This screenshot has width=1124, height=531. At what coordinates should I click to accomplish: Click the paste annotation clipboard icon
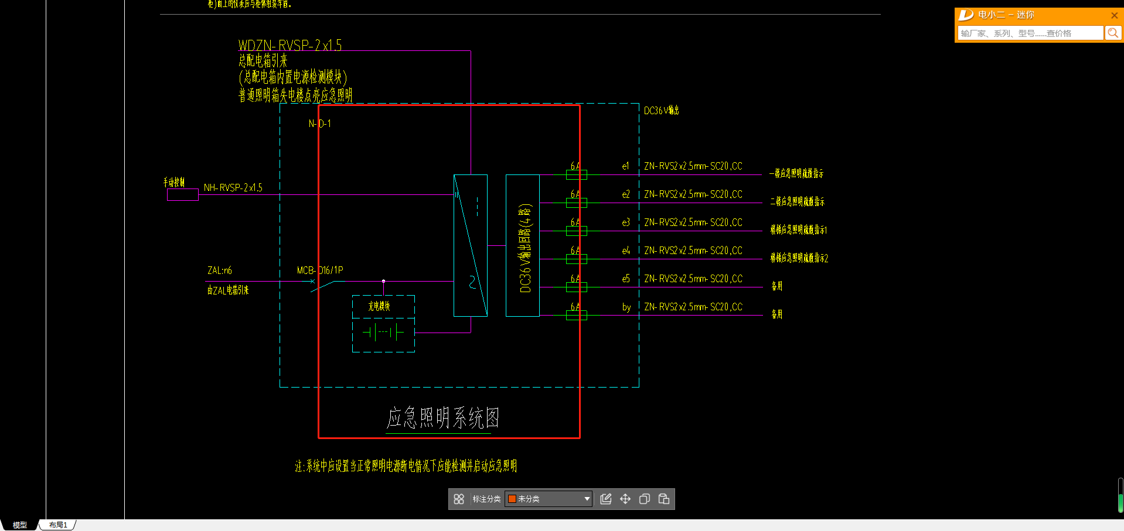(664, 499)
